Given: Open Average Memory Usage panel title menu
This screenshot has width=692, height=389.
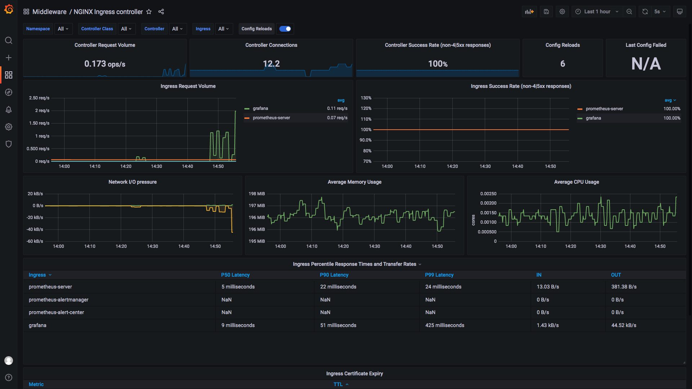Looking at the screenshot, I should (x=355, y=182).
